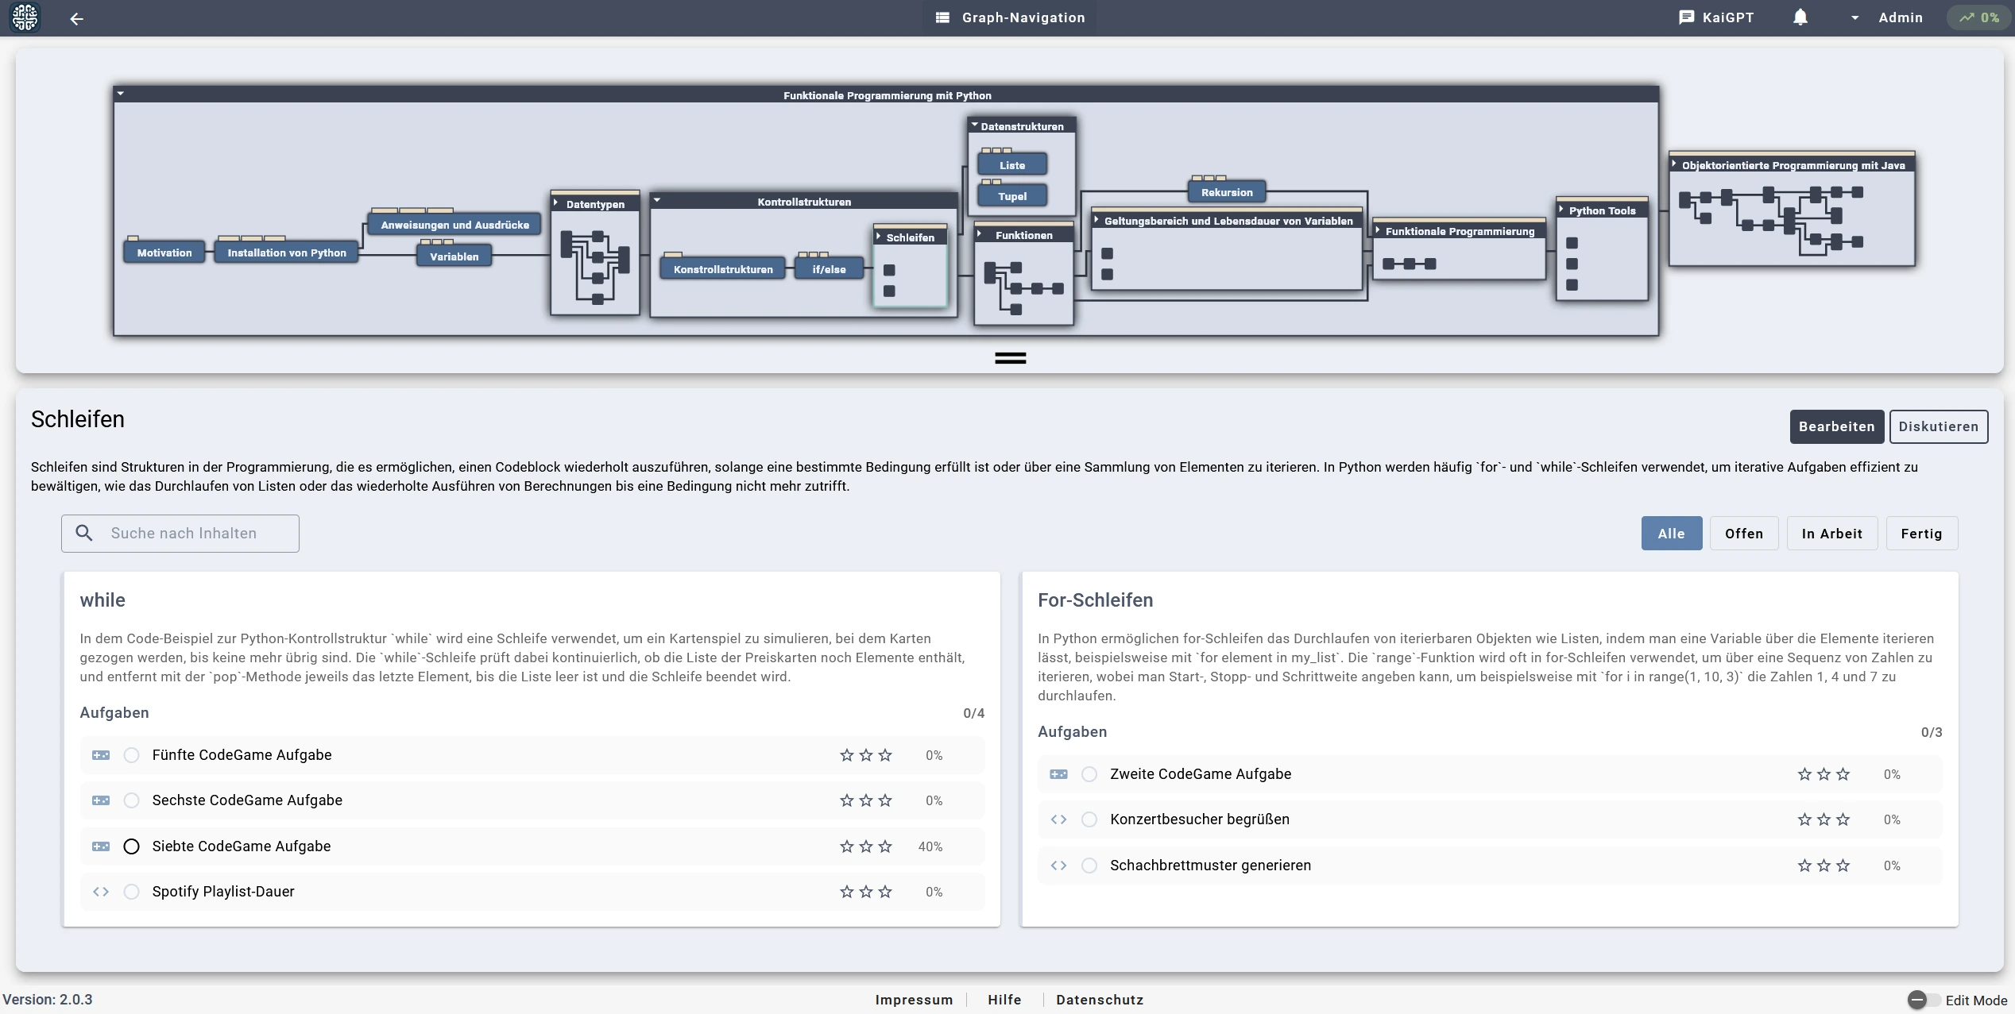Click the 0% progress trend badge

click(1978, 17)
